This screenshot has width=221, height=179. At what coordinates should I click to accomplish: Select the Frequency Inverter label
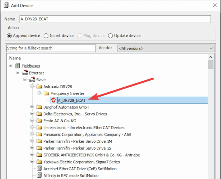(x=67, y=93)
